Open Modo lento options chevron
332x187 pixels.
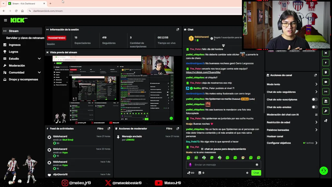(316, 84)
